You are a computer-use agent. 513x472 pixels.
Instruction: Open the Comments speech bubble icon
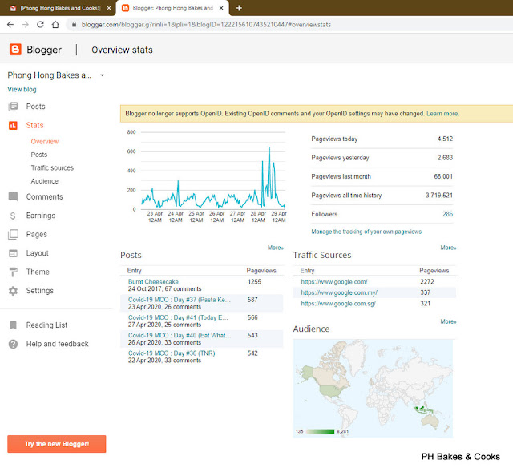[x=13, y=196]
